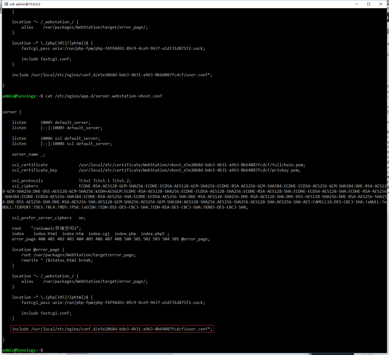Maximize the ssh terminal window
This screenshot has width=389, height=355.
coord(369,4)
